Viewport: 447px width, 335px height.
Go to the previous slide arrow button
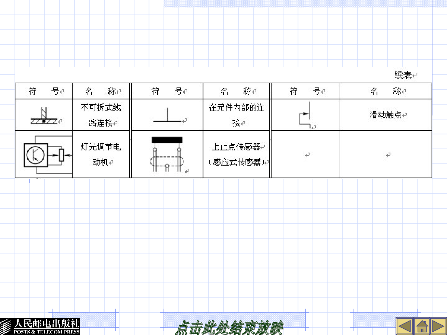tap(404, 326)
